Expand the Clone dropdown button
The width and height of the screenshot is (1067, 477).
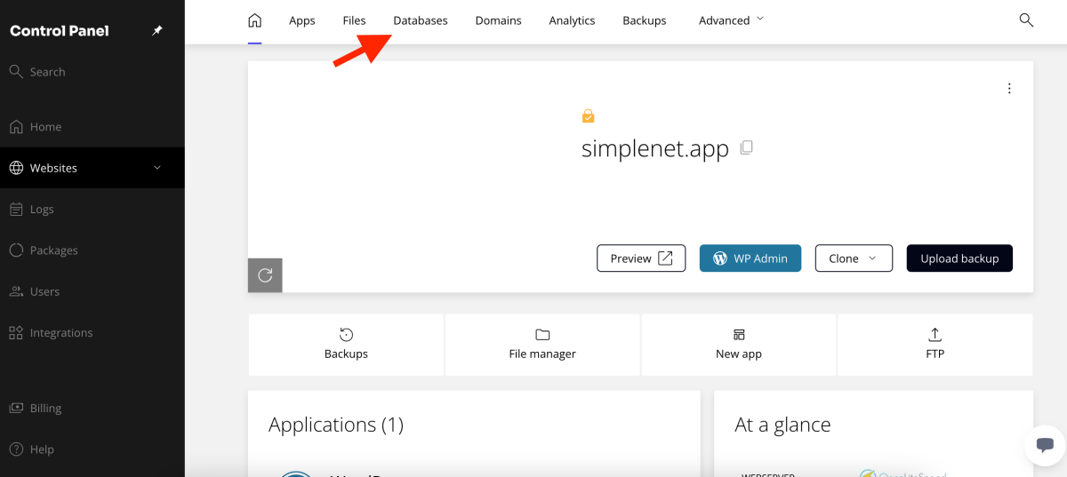click(x=853, y=258)
